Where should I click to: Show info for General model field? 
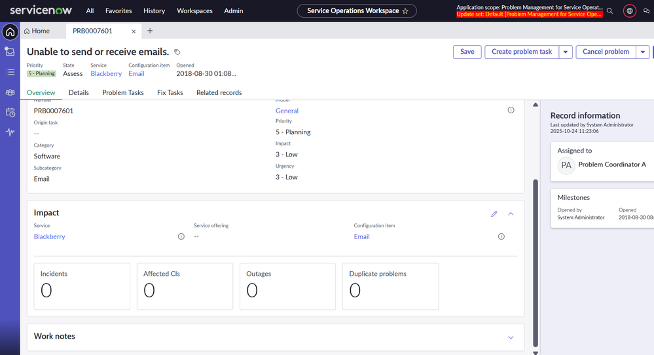(x=511, y=110)
